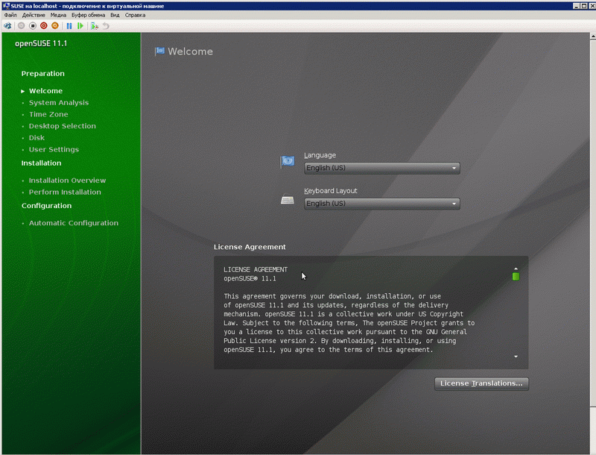Click the SUSE window title bar icon
596x455 pixels.
tap(6, 6)
